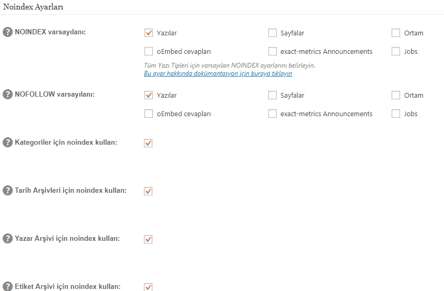
Task: Toggle Tarih Arşivleri için noindex checkbox
Action: point(148,191)
